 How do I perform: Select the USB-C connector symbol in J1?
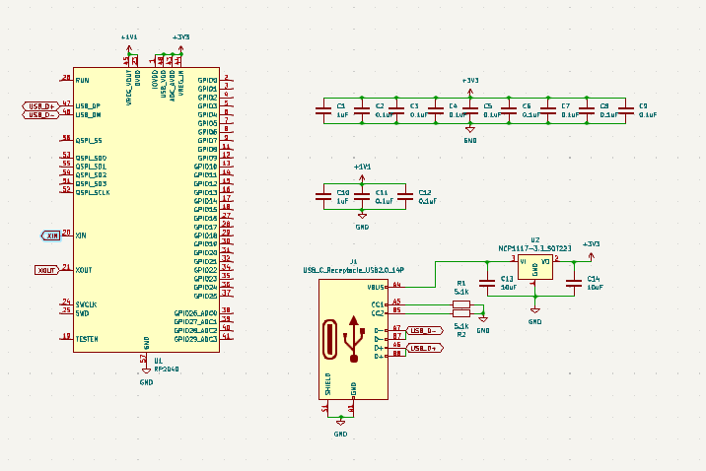(353, 340)
